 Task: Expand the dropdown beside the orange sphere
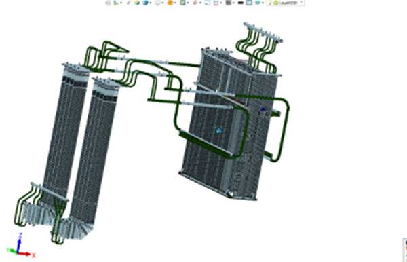click(x=176, y=3)
